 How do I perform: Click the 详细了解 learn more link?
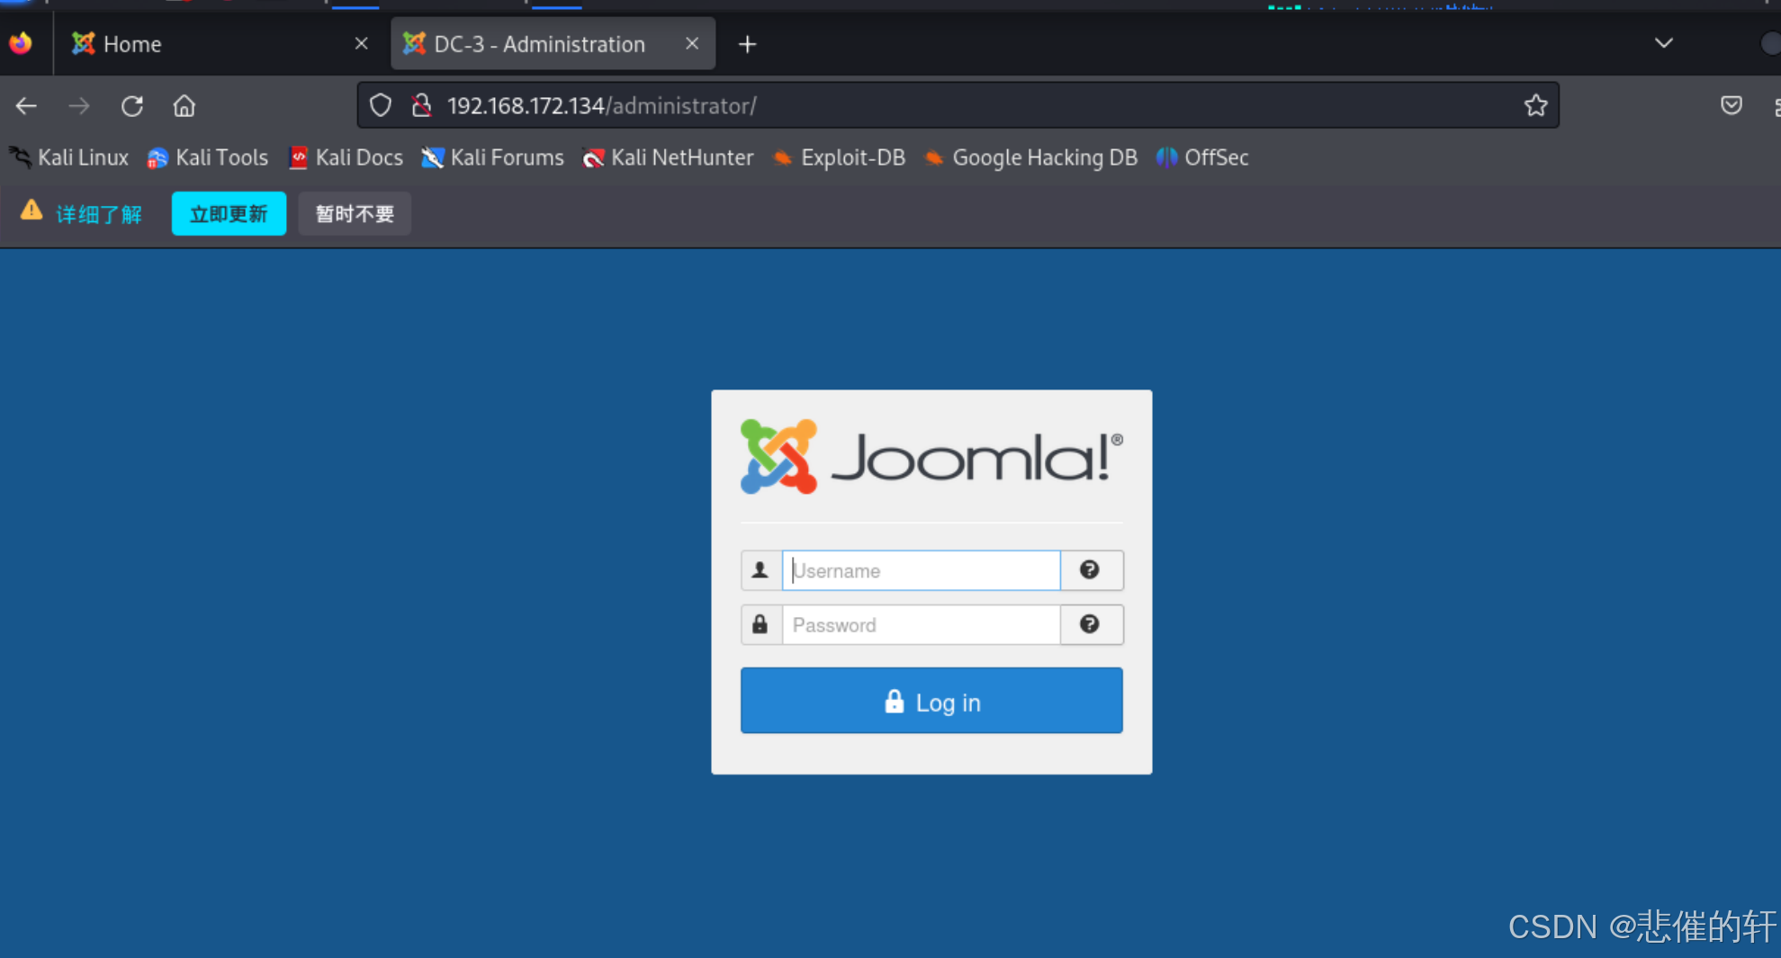click(99, 214)
